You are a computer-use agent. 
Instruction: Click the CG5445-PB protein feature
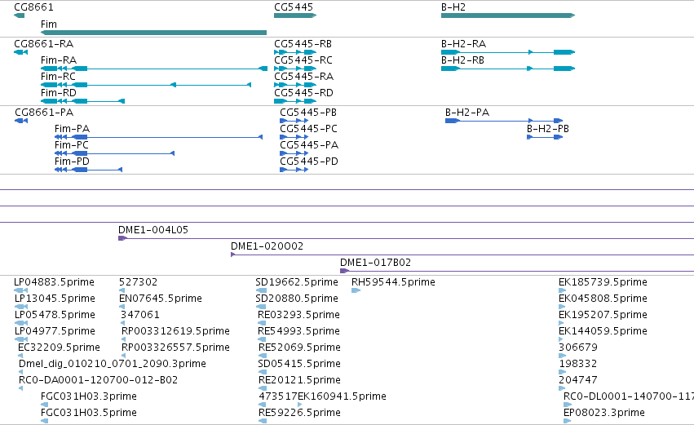click(x=294, y=121)
